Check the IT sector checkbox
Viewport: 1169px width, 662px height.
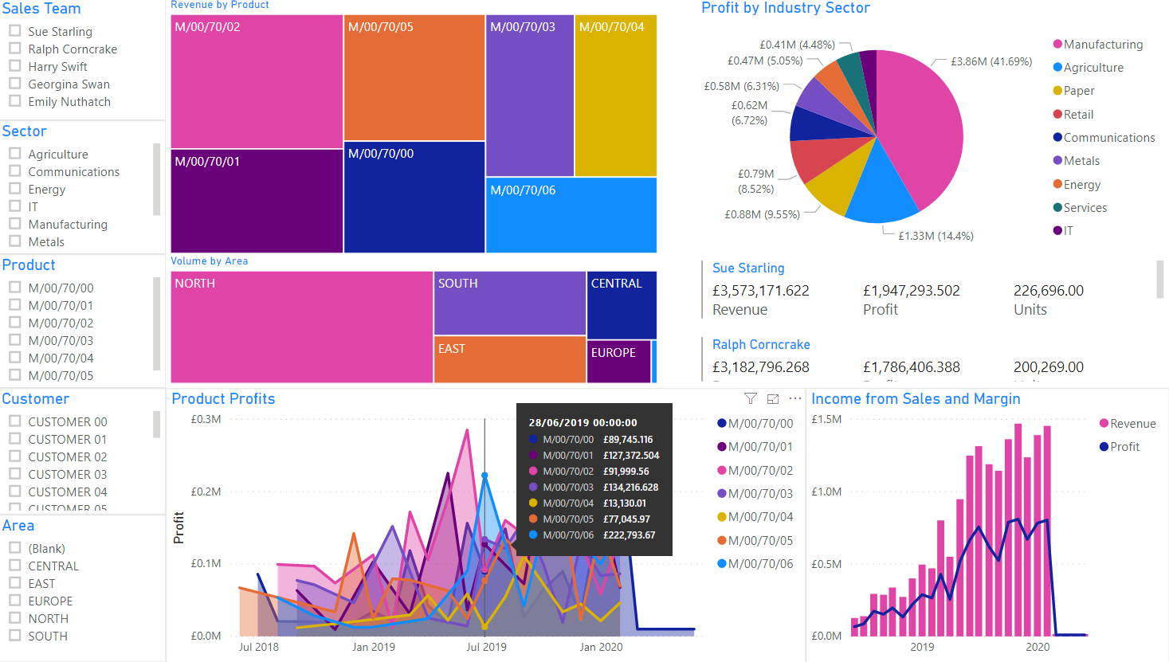14,206
